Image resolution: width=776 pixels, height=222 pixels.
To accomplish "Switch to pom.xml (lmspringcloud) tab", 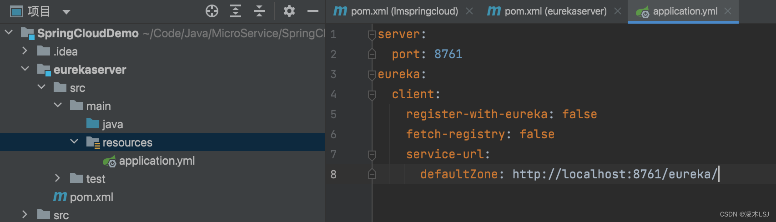I will click(404, 11).
